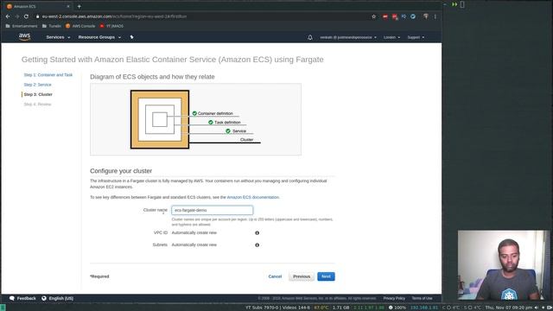Image resolution: width=553 pixels, height=311 pixels.
Task: Click 'Automatically create new' beside Subnets
Action: pyautogui.click(x=194, y=244)
